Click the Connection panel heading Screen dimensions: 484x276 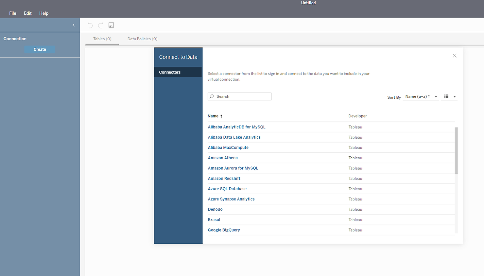(x=15, y=39)
